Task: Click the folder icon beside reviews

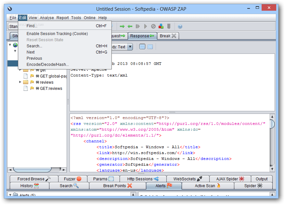Action: pos(26,82)
